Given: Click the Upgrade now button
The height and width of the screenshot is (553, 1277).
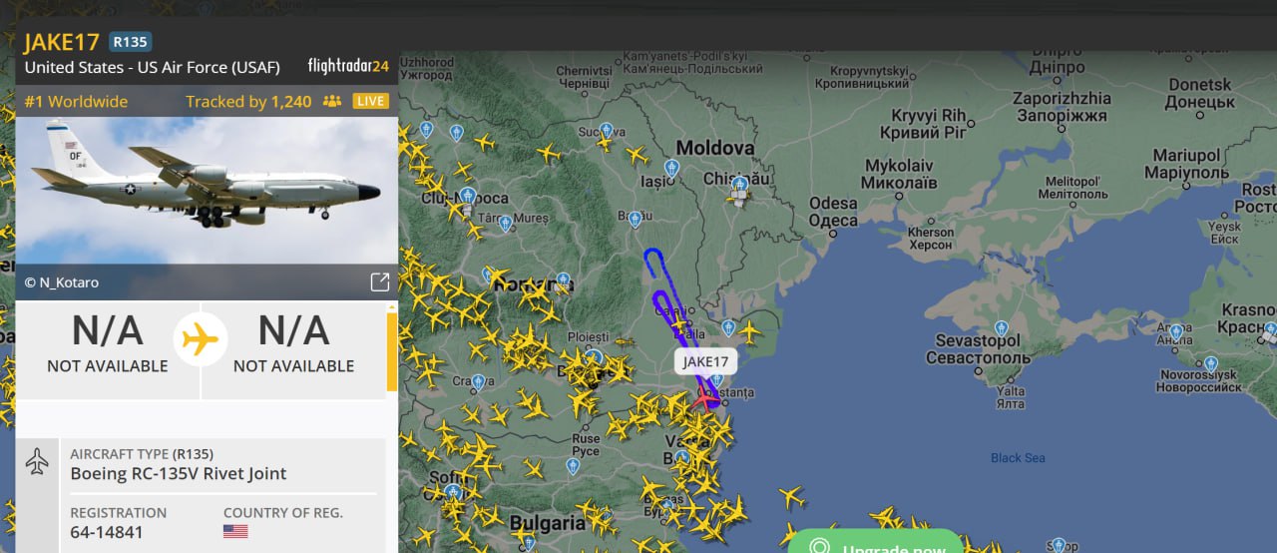Looking at the screenshot, I should (x=875, y=544).
